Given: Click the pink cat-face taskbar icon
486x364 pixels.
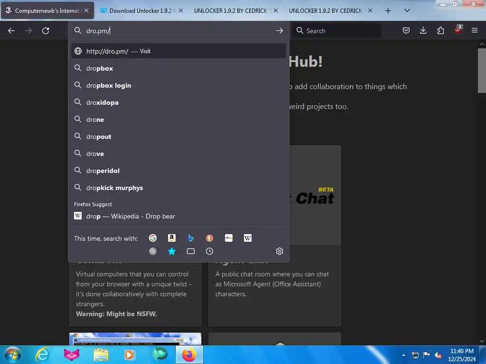Looking at the screenshot, I should click(x=72, y=355).
